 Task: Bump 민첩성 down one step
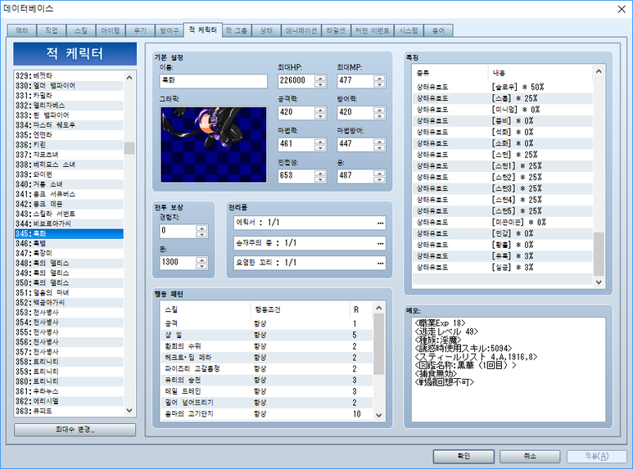tap(320, 179)
